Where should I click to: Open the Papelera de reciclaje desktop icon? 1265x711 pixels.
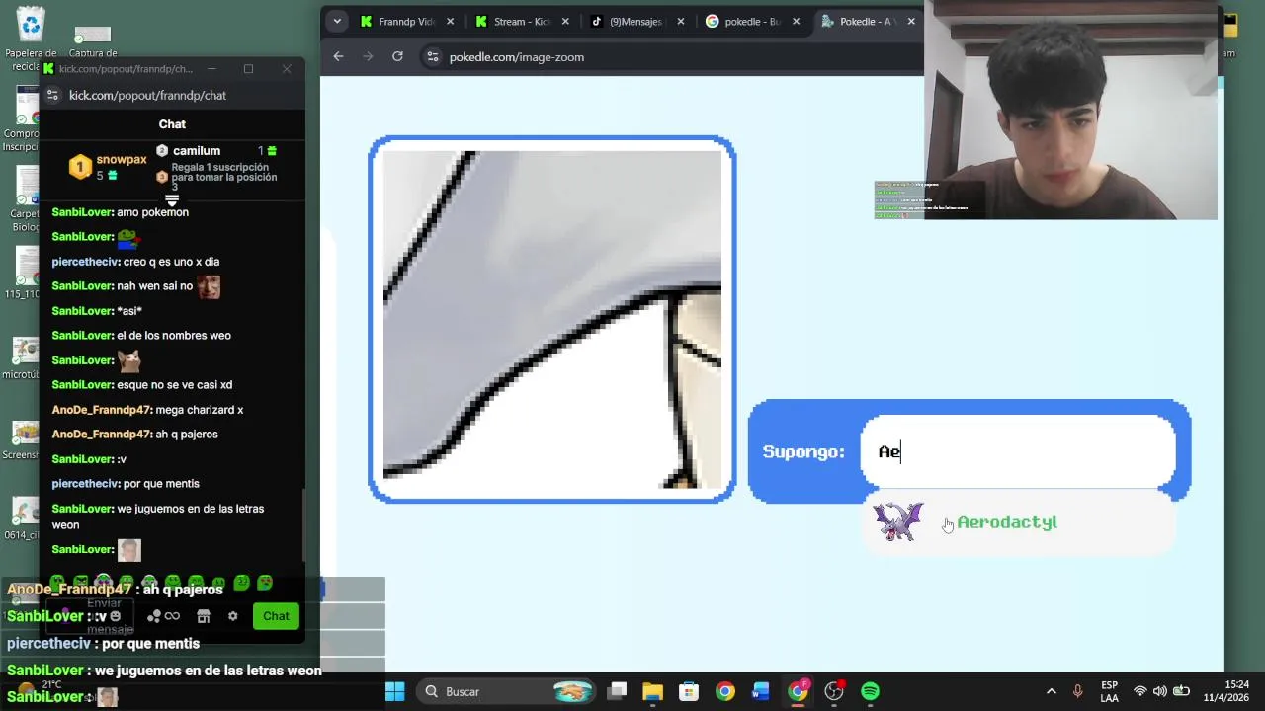click(x=31, y=39)
